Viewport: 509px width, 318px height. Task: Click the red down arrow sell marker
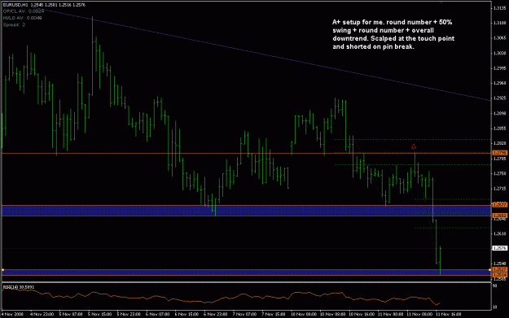[x=414, y=147]
